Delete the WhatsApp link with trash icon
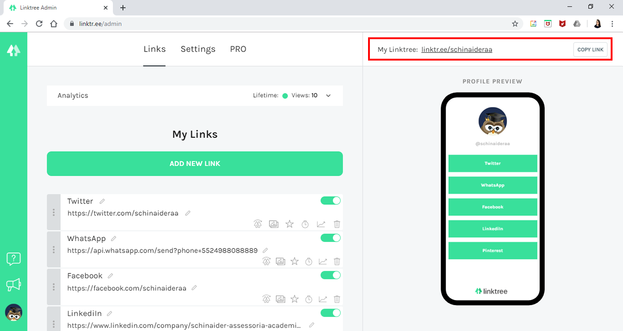The image size is (623, 331). 337,261
